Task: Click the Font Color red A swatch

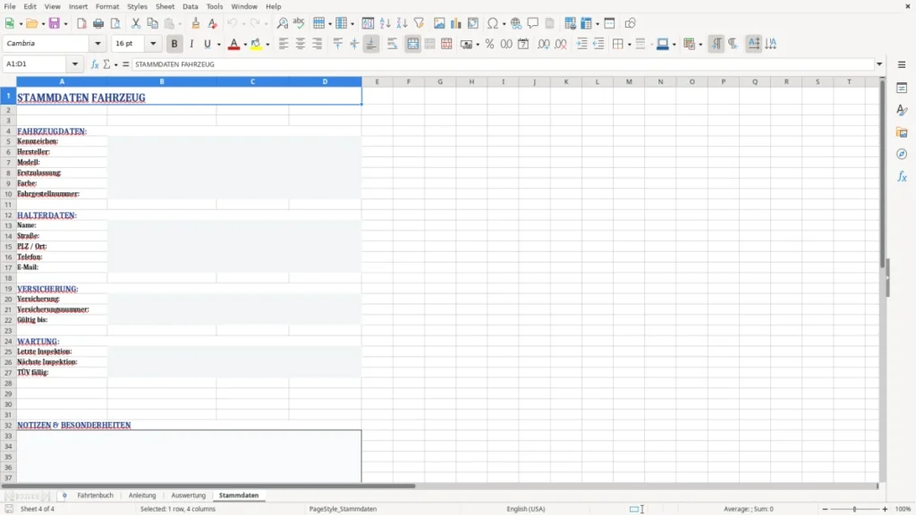Action: (x=233, y=44)
